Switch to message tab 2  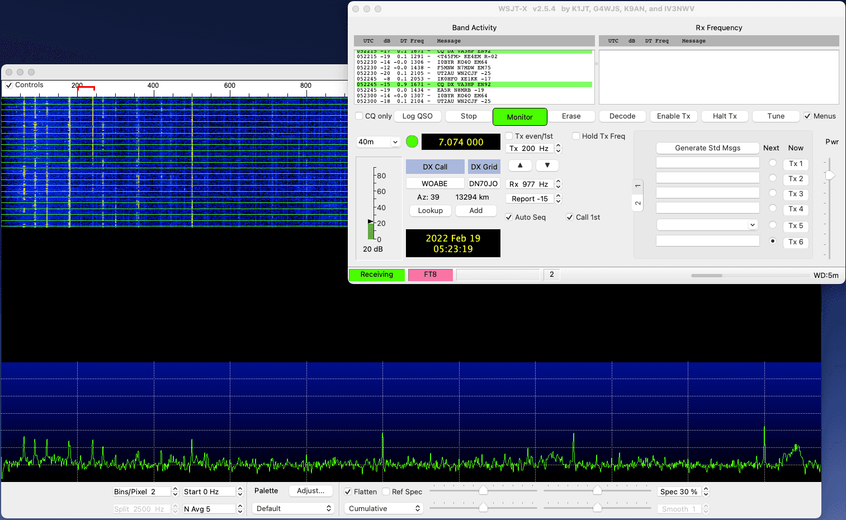tap(638, 203)
